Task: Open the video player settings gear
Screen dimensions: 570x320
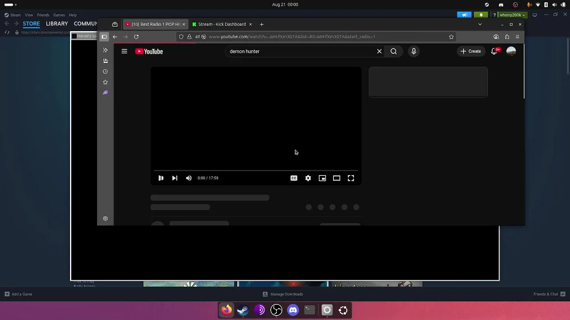Action: coord(308,178)
